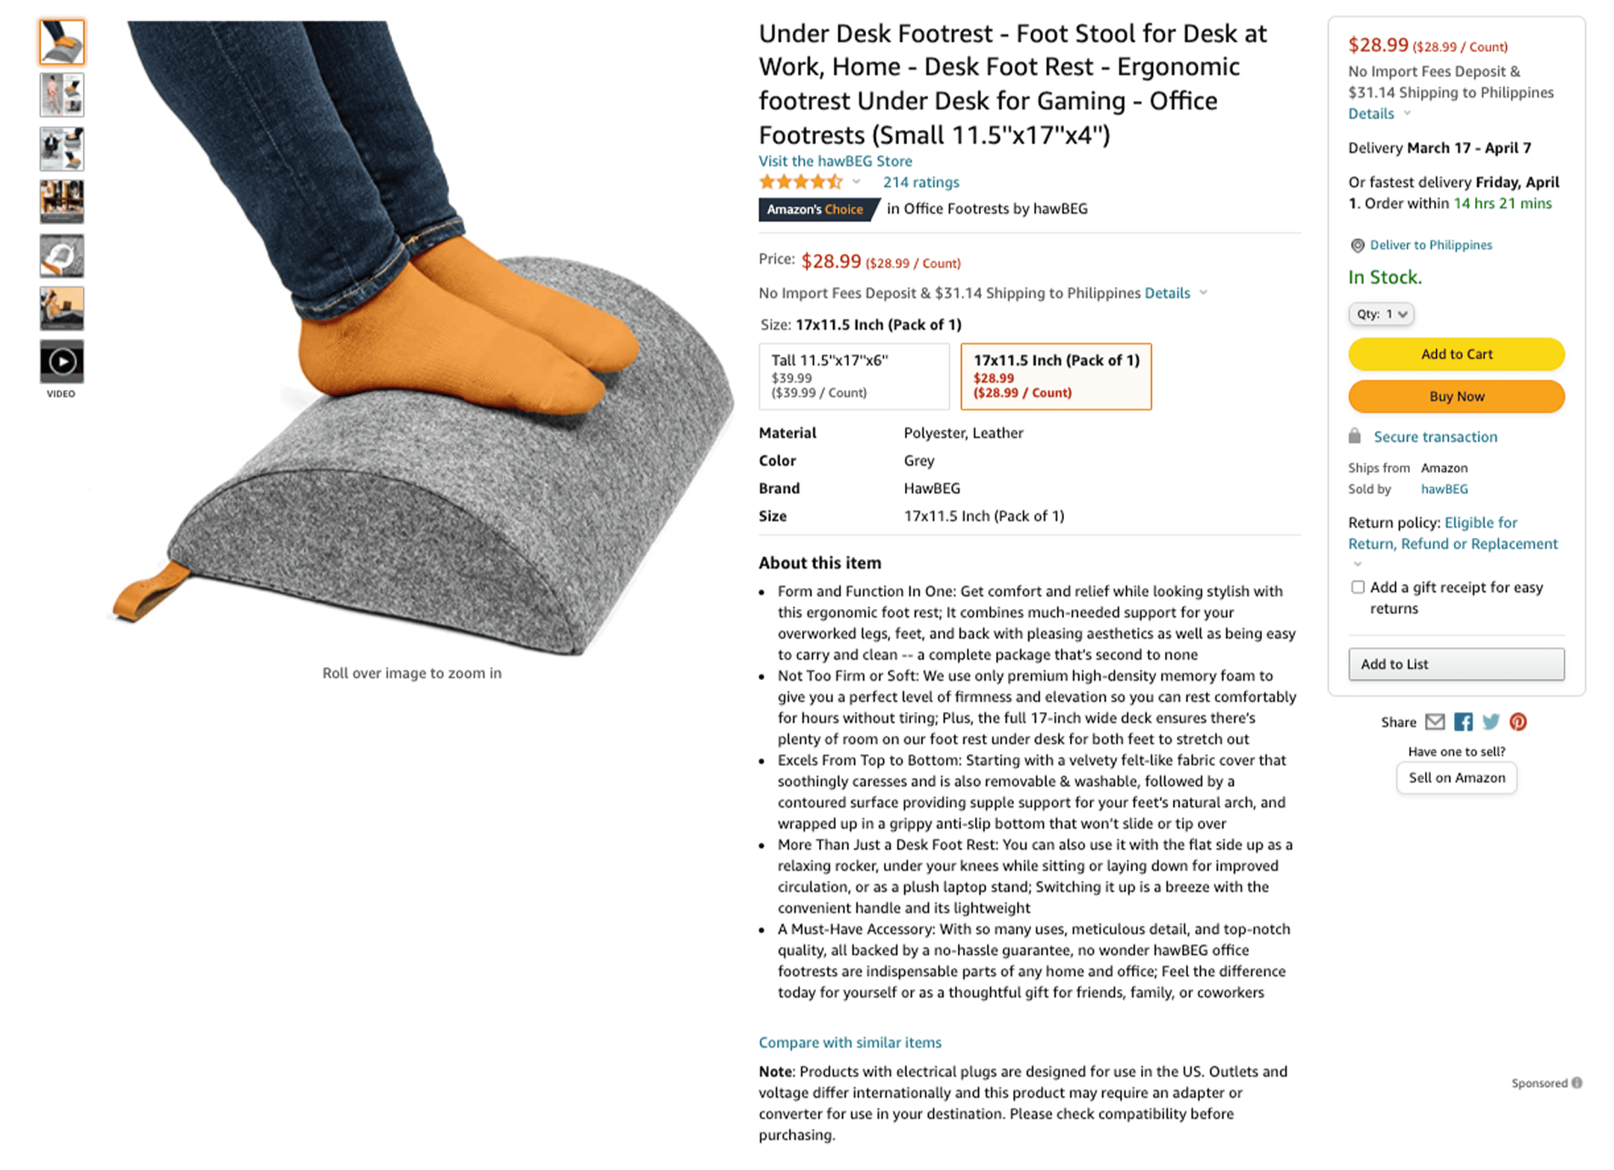The height and width of the screenshot is (1170, 1614).
Task: Click the Add to Cart button
Action: pos(1456,354)
